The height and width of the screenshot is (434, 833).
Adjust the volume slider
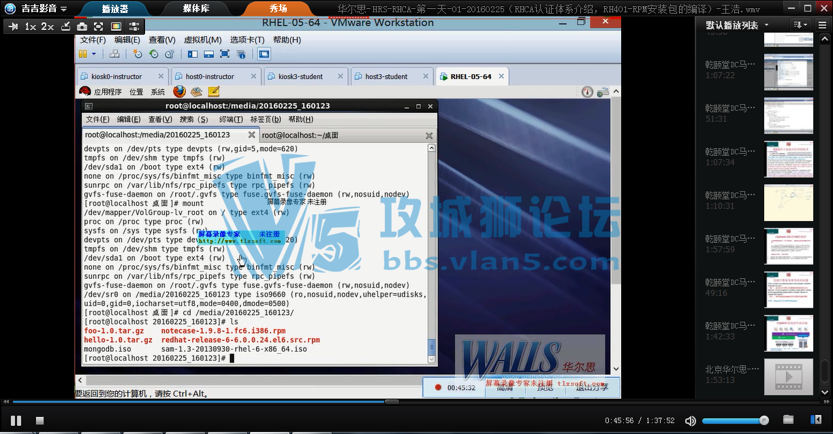pos(736,420)
